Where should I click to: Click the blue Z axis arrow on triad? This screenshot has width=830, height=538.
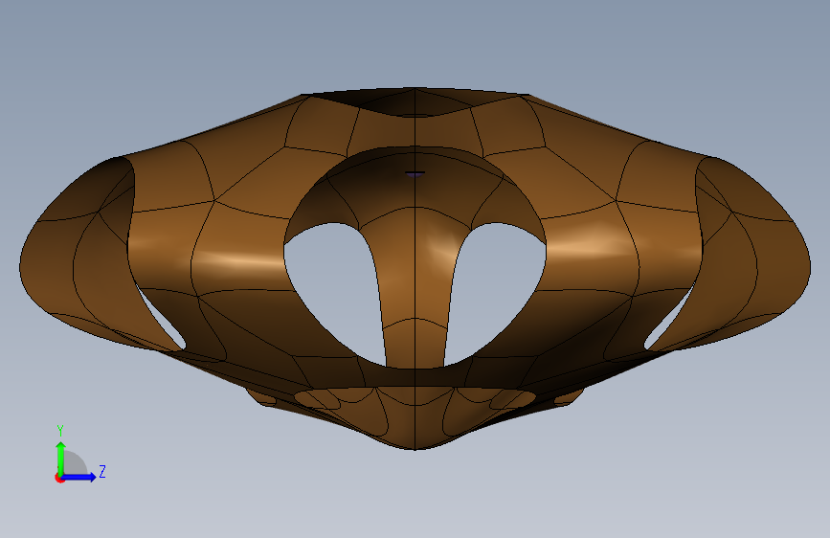pos(79,477)
